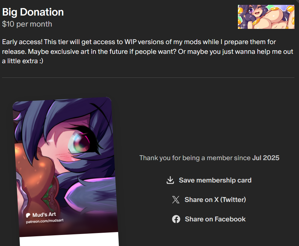Click the words WIP versions in the description

[x=144, y=42]
